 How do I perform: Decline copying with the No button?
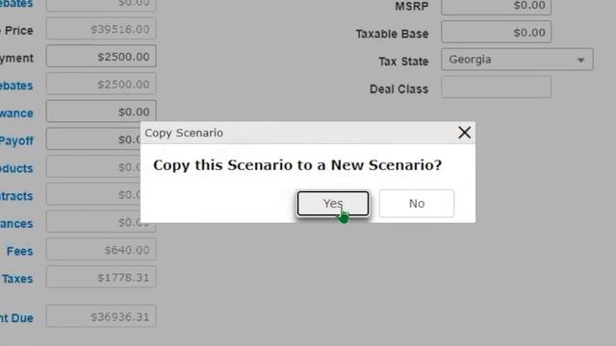(x=417, y=203)
